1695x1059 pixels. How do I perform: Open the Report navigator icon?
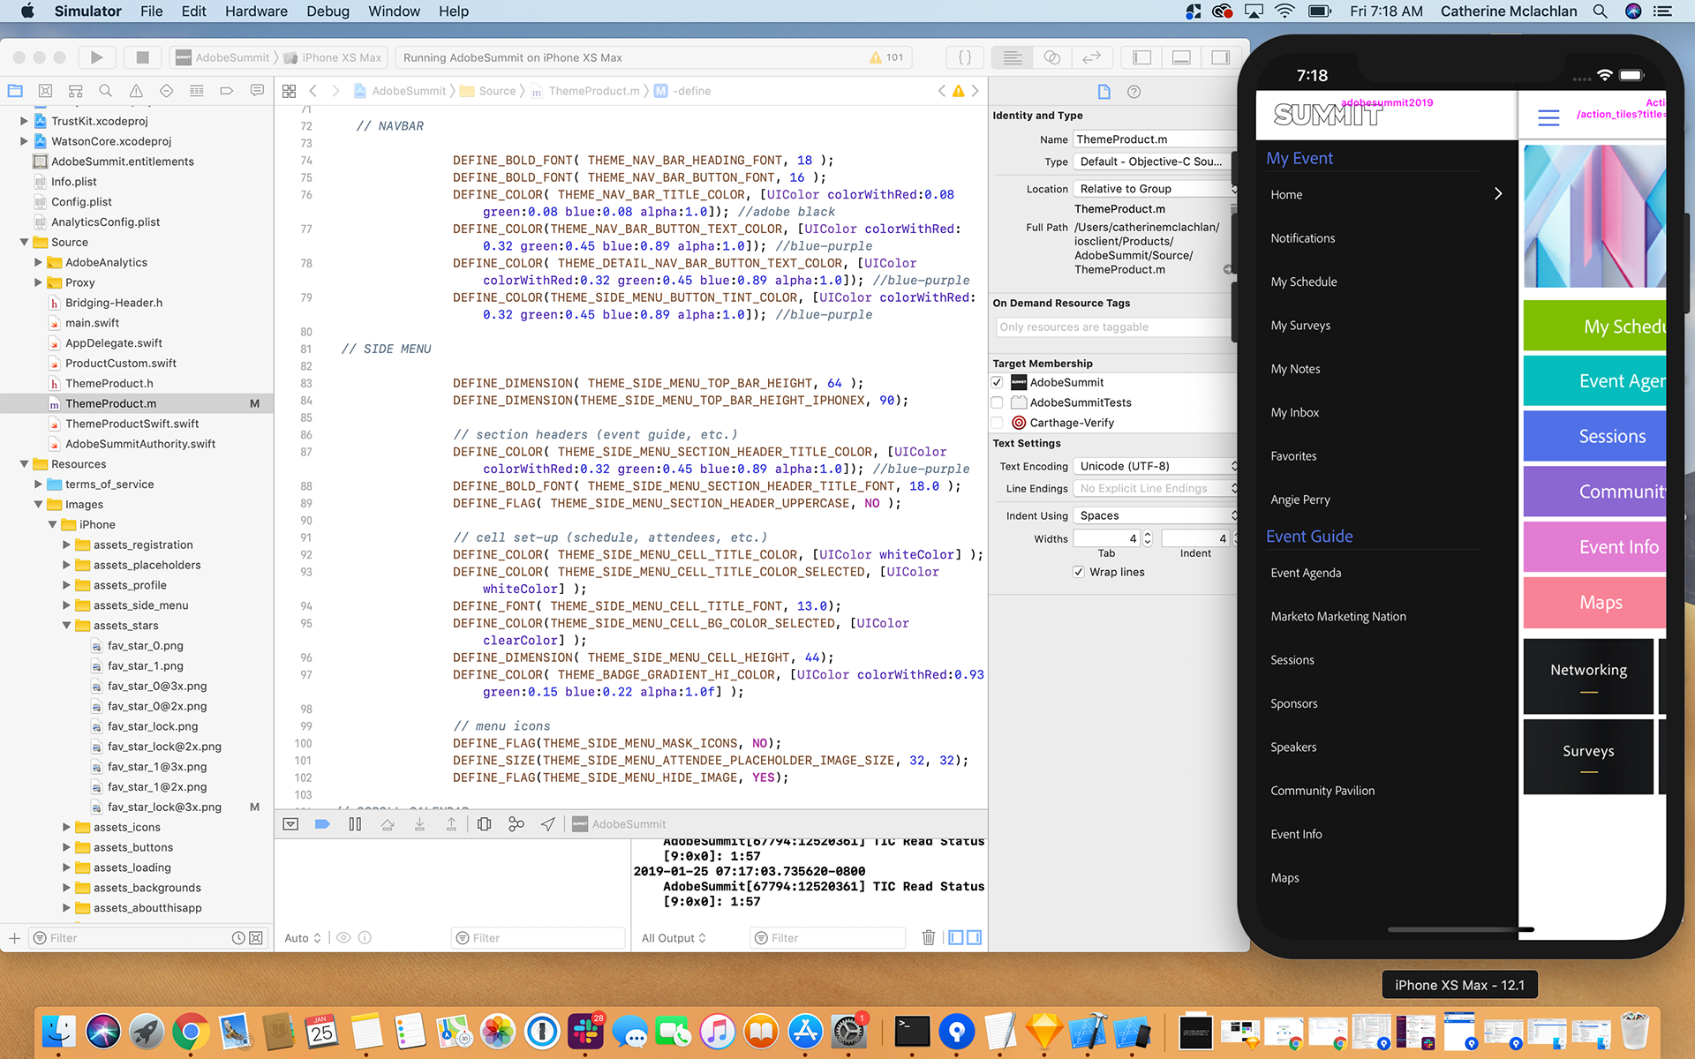coord(257,91)
